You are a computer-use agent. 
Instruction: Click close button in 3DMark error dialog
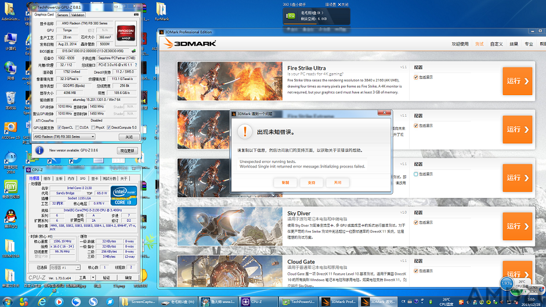click(x=338, y=183)
